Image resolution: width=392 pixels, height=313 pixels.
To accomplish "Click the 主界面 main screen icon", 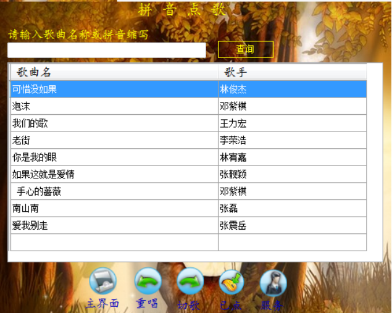I will click(102, 281).
